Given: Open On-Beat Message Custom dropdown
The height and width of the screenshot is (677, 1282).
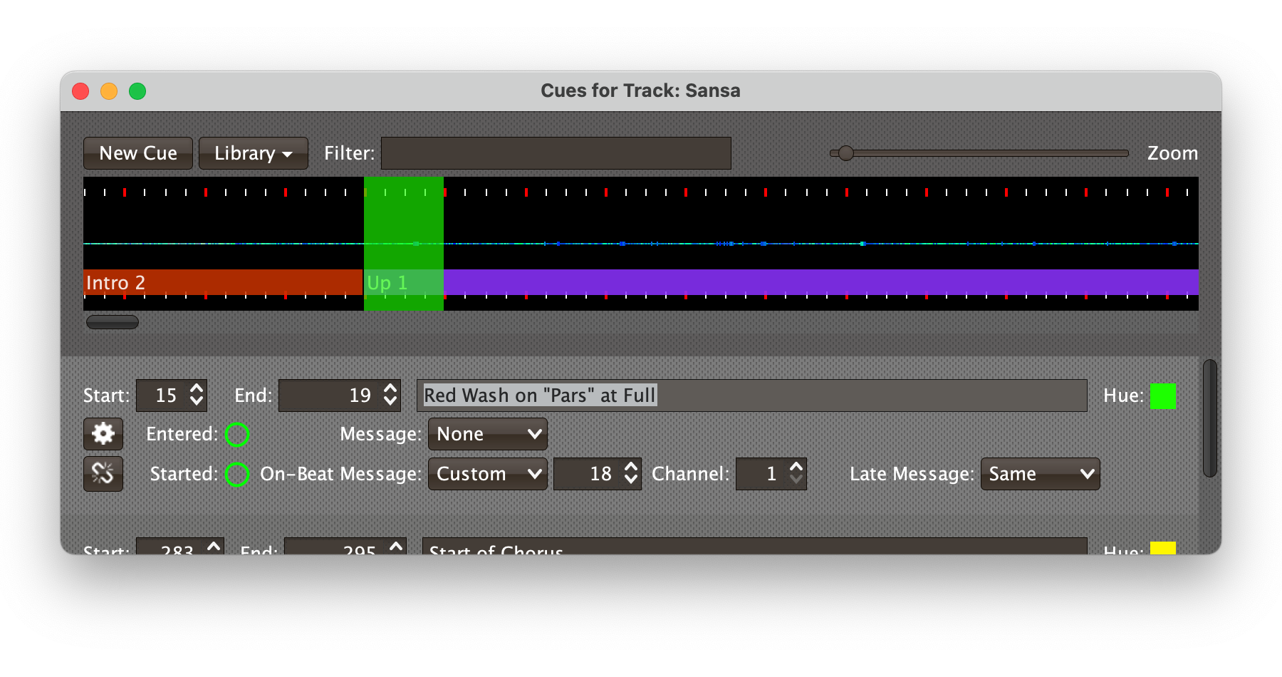Looking at the screenshot, I should pyautogui.click(x=488, y=474).
